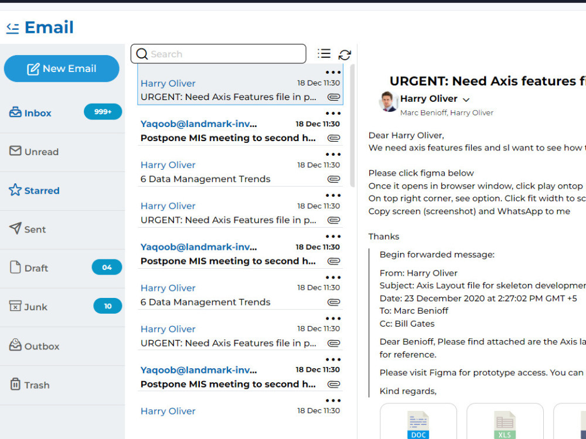This screenshot has width=586, height=439.
Task: Click Harry Oliver name on the last partially shown row
Action: [168, 411]
